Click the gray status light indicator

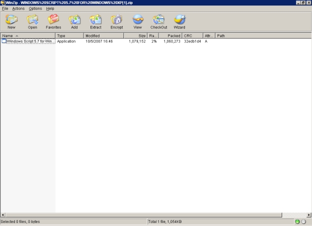point(303,222)
